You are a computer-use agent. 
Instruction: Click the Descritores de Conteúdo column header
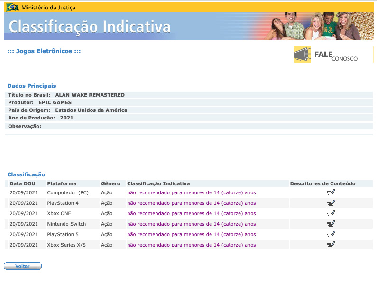click(x=322, y=183)
